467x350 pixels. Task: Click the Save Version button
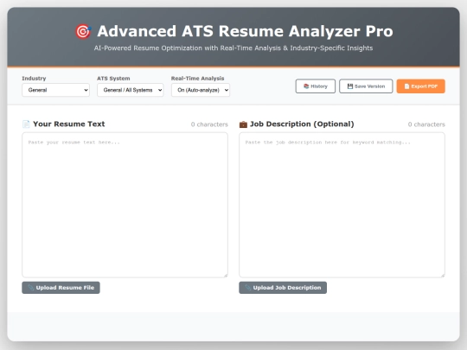(366, 86)
